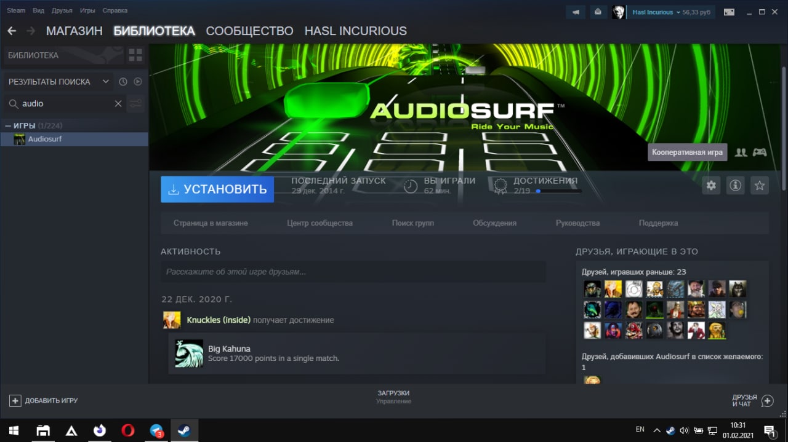Screen dimensions: 788x442
Task: Click the profile avatar in header
Action: click(619, 12)
